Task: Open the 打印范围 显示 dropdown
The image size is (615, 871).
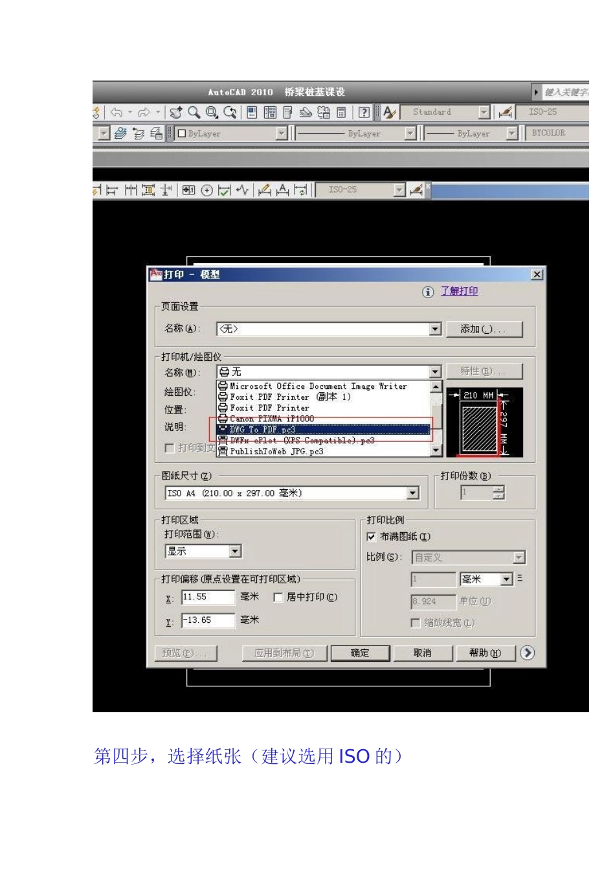Action: (x=235, y=552)
